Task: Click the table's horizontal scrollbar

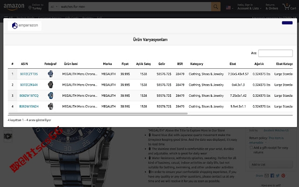Action: [98, 114]
